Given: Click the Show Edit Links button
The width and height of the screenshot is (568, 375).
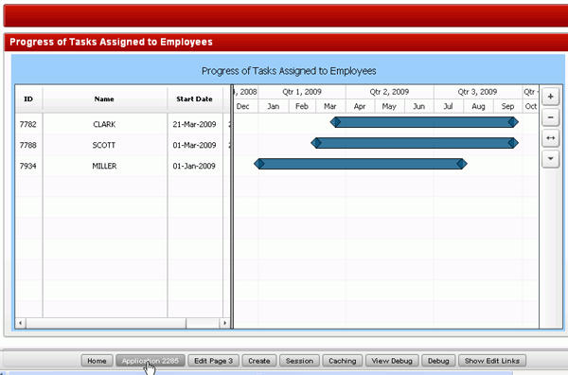Looking at the screenshot, I should 492,361.
